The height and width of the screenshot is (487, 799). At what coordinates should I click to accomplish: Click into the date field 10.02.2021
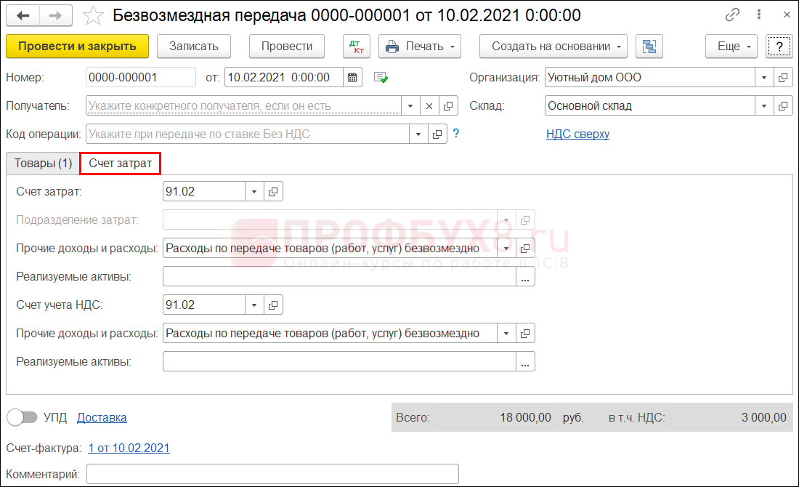click(284, 78)
